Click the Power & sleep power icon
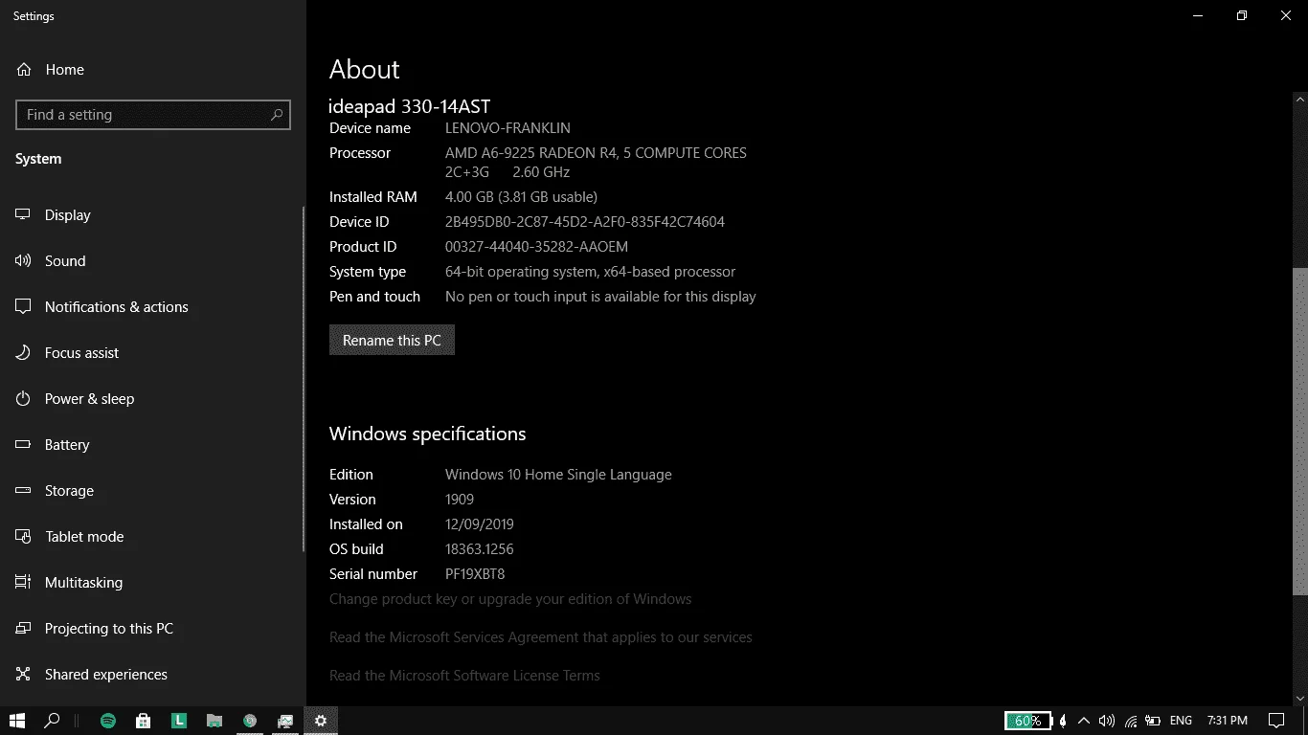1308x735 pixels. tap(23, 399)
